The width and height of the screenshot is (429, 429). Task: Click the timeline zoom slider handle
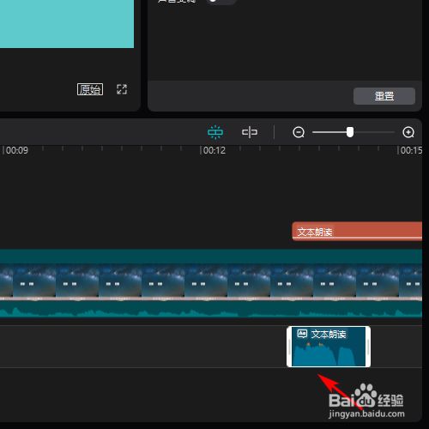350,132
